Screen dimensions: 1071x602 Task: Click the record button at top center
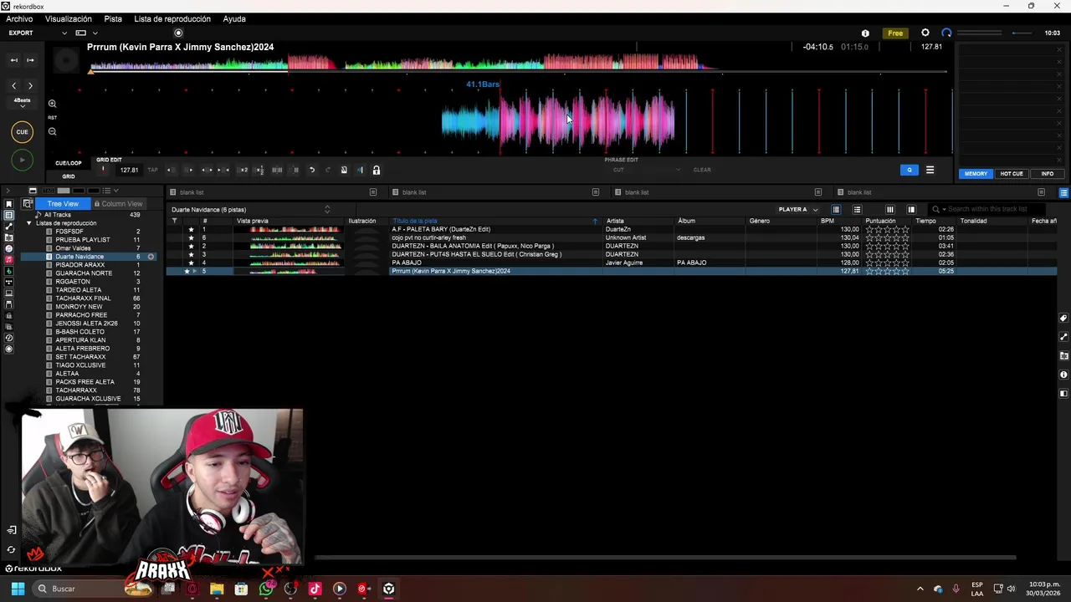click(178, 33)
